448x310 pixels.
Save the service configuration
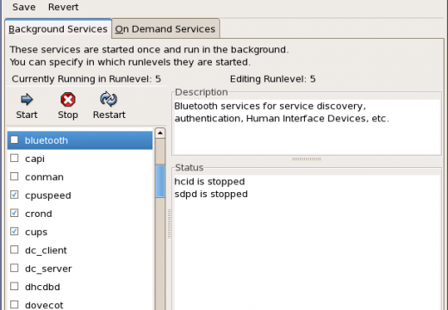point(24,7)
